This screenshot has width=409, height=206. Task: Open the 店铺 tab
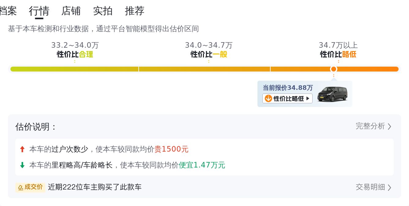pos(71,11)
